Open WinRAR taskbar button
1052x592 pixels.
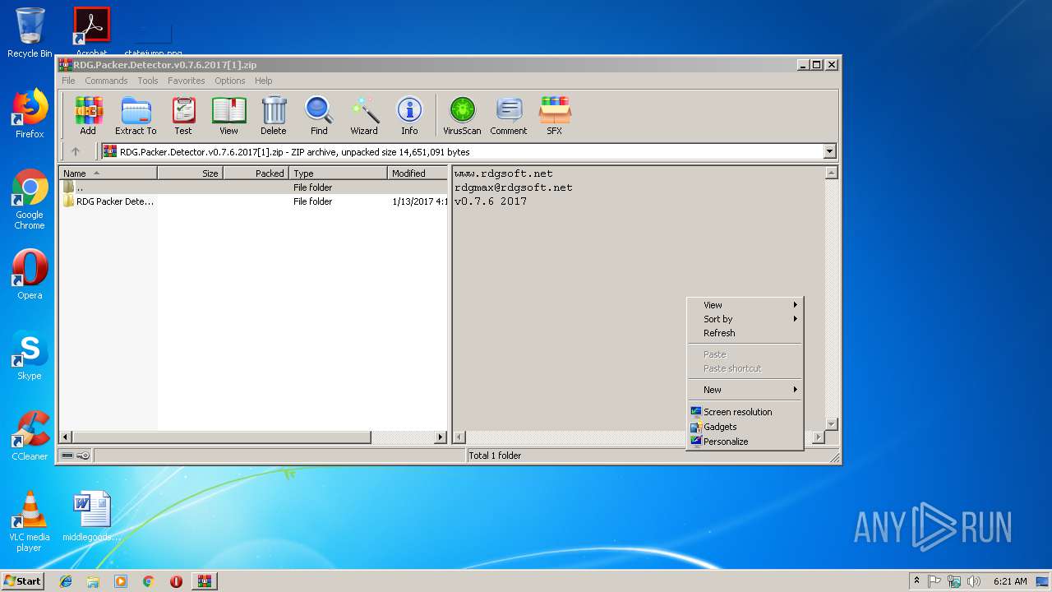[204, 581]
